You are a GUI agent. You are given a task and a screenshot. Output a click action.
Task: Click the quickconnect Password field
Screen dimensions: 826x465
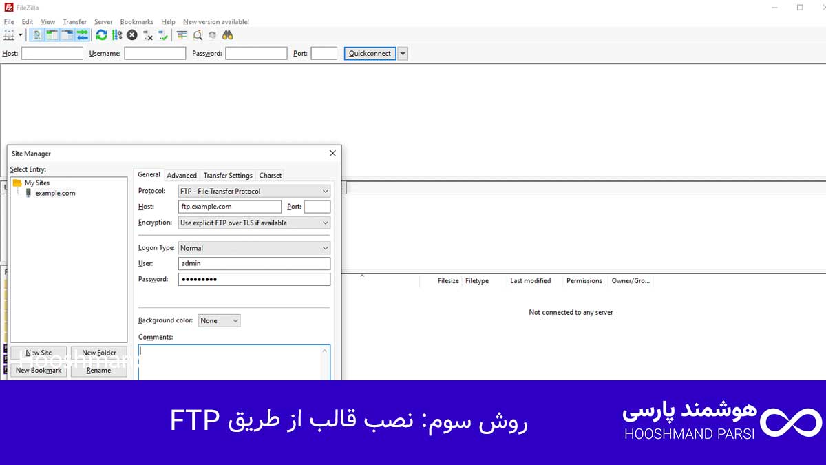pyautogui.click(x=256, y=53)
